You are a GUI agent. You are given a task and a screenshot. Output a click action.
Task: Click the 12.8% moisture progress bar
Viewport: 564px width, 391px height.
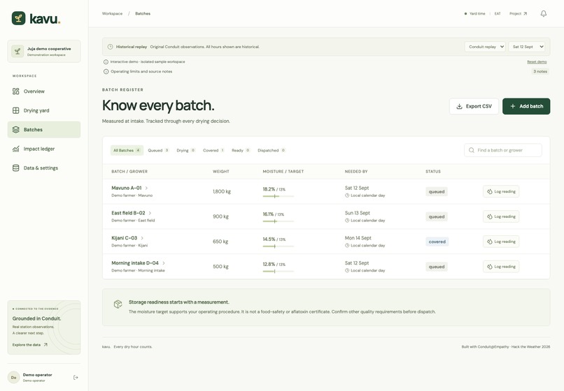click(279, 271)
